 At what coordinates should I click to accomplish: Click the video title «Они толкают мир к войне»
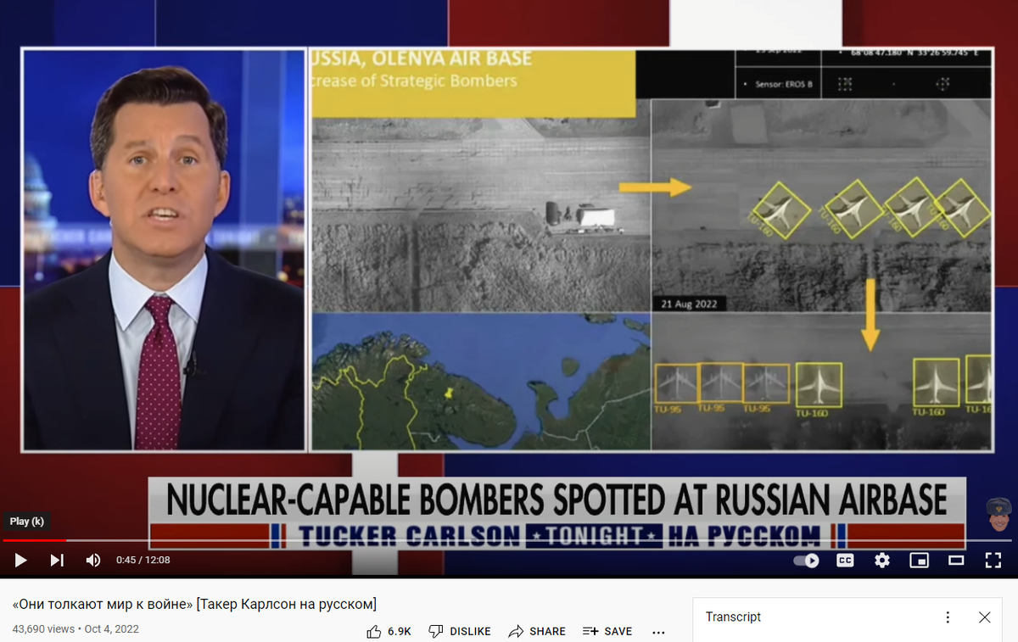tap(194, 604)
